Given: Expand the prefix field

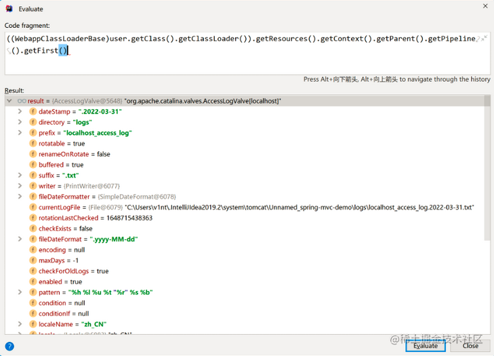Looking at the screenshot, I should tap(20, 133).
